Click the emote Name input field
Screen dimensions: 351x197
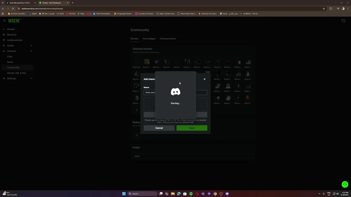pos(175,92)
